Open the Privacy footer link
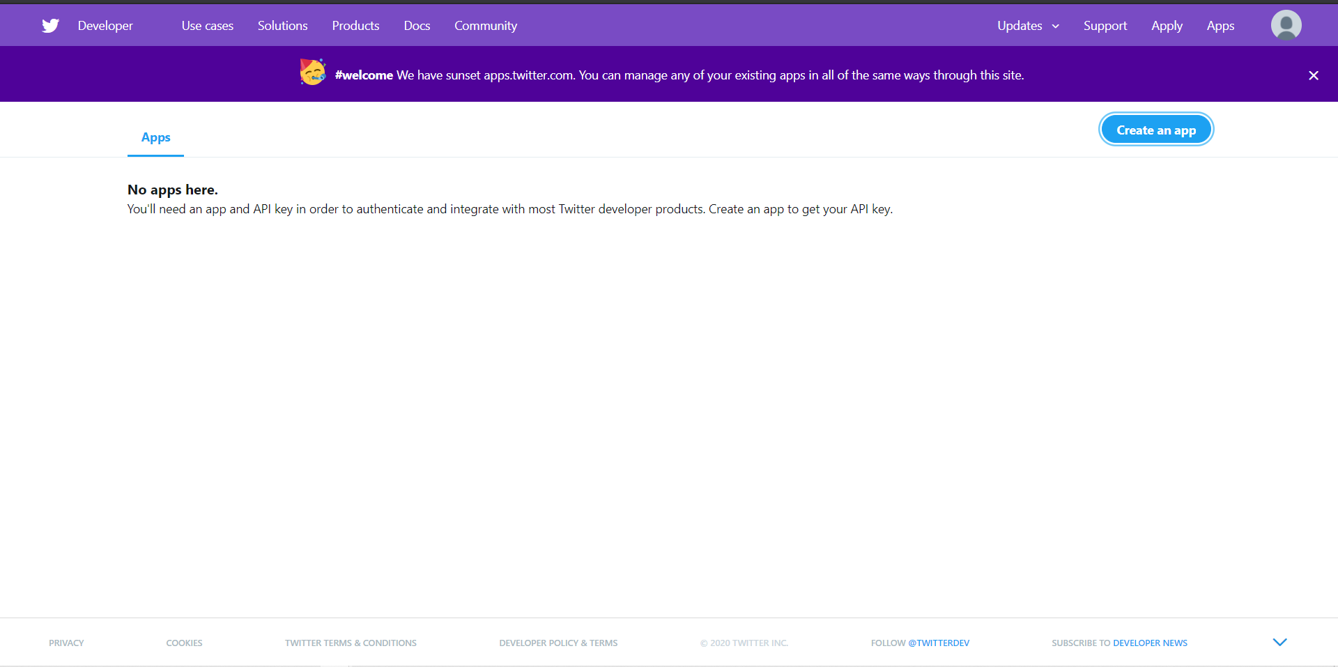The height and width of the screenshot is (667, 1338). coord(66,643)
